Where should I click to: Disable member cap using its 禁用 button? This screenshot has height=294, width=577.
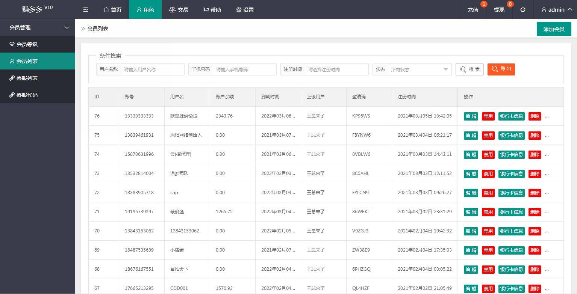(x=488, y=193)
